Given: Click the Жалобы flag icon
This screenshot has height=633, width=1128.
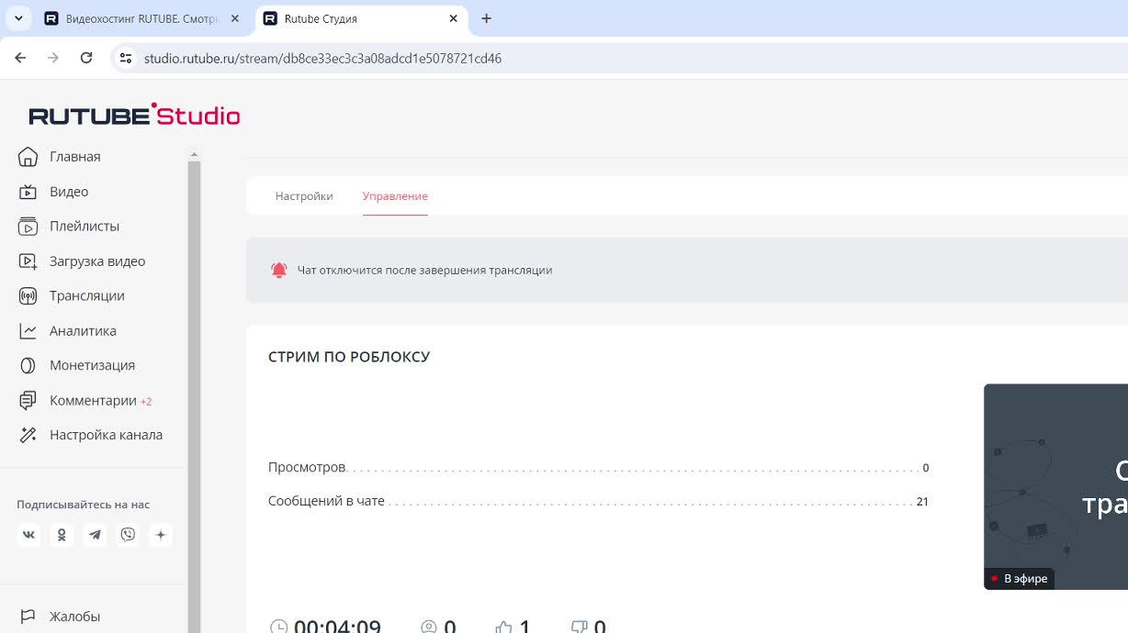Looking at the screenshot, I should point(28,616).
